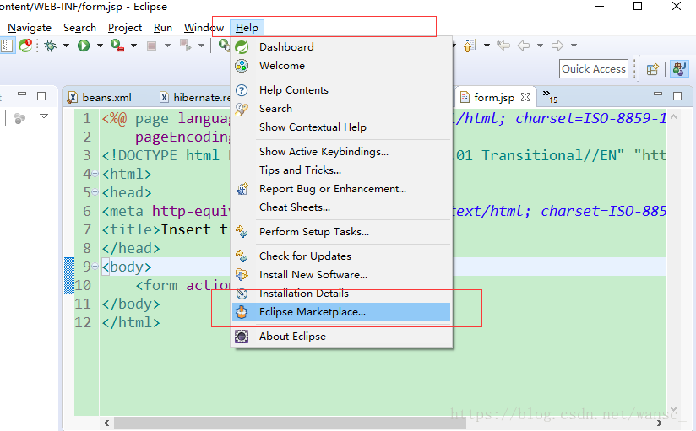The width and height of the screenshot is (696, 431).
Task: Select the Java EE perspective icon
Action: (679, 68)
